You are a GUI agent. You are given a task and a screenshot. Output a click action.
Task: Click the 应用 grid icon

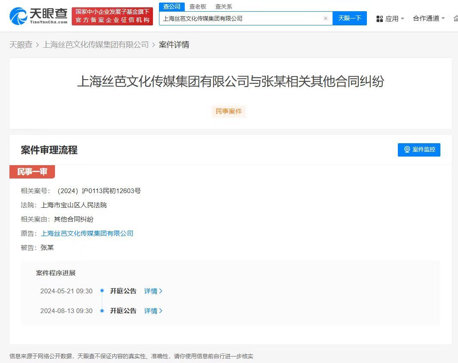pos(380,18)
